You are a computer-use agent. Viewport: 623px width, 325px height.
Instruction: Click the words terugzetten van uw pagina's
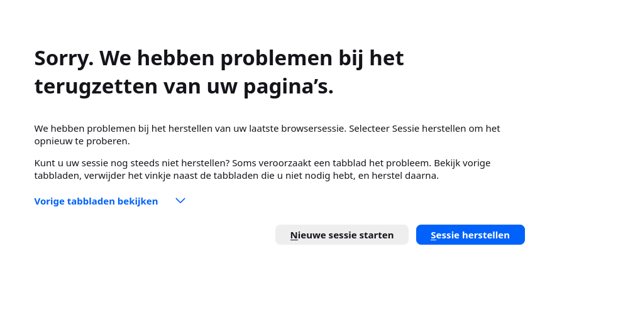(x=184, y=86)
